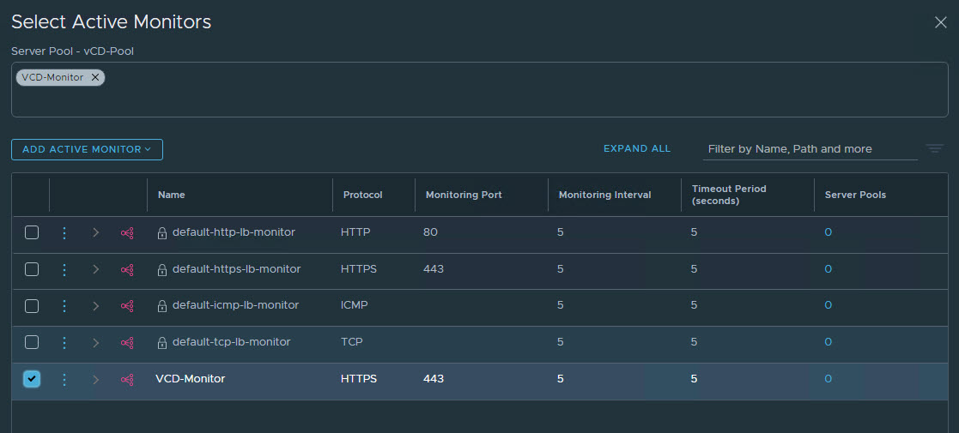
Task: Close the Select Active Monitors dialog
Action: 940,22
